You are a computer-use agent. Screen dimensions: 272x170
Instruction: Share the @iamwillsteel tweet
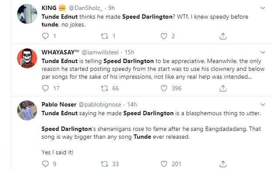click(223, 88)
